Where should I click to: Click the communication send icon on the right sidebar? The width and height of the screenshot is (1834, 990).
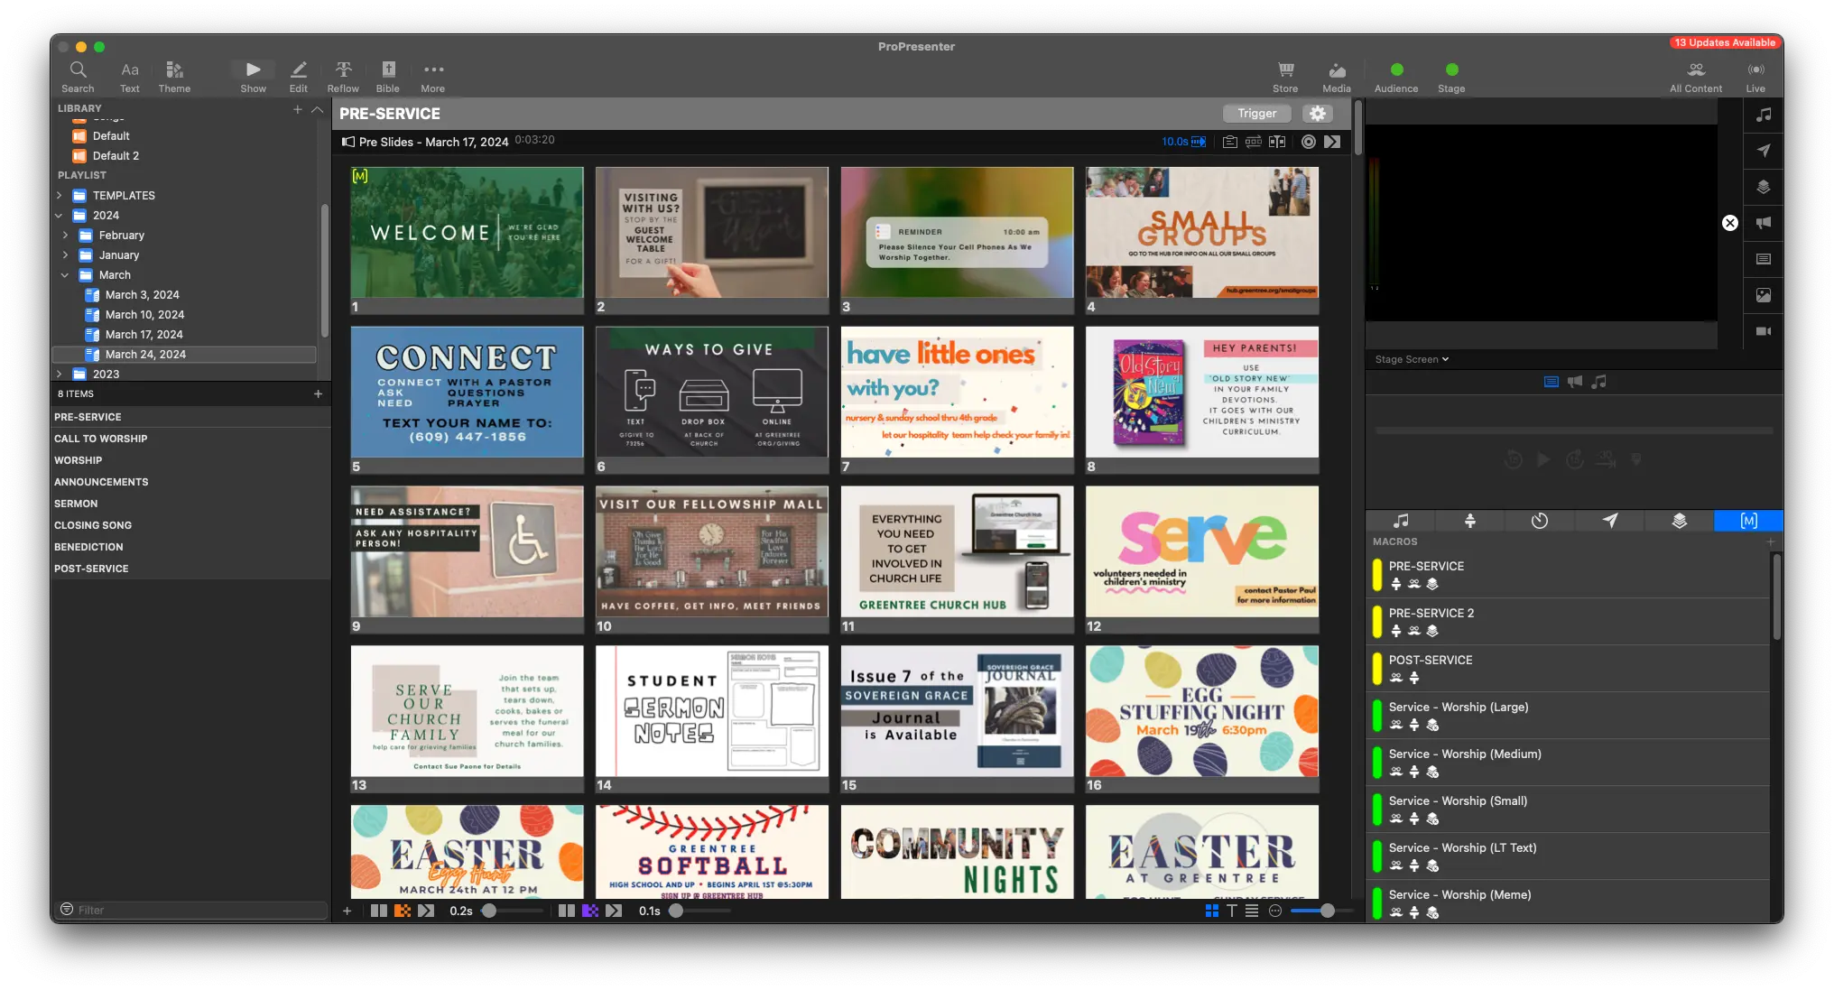tap(1763, 151)
